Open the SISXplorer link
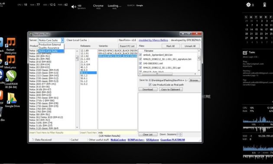Viewport: 273px width, 164px height. pos(153,140)
